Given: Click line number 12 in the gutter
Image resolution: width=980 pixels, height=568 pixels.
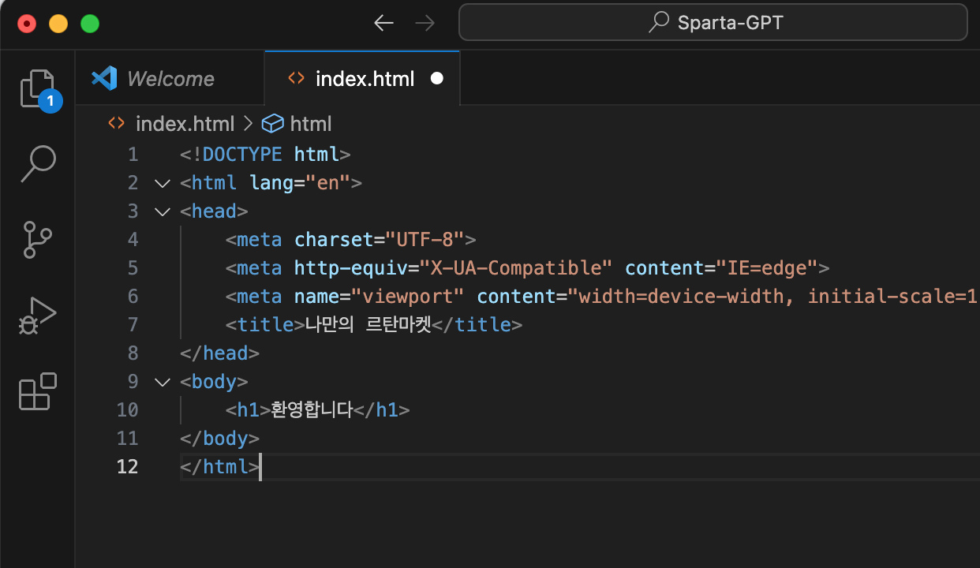Looking at the screenshot, I should pyautogui.click(x=127, y=467).
